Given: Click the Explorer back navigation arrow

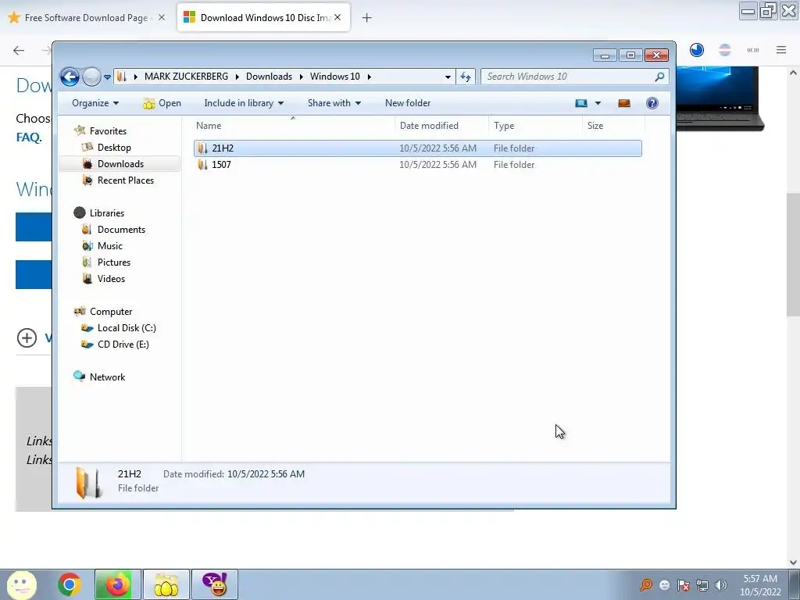Looking at the screenshot, I should click(x=70, y=77).
